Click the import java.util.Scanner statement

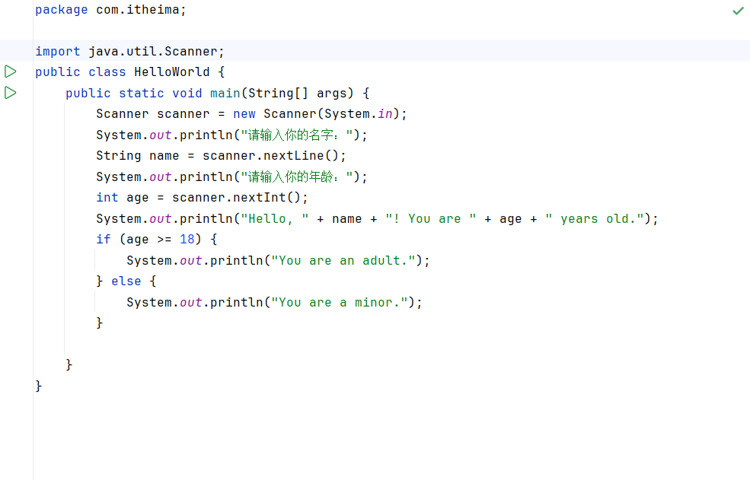pos(129,51)
